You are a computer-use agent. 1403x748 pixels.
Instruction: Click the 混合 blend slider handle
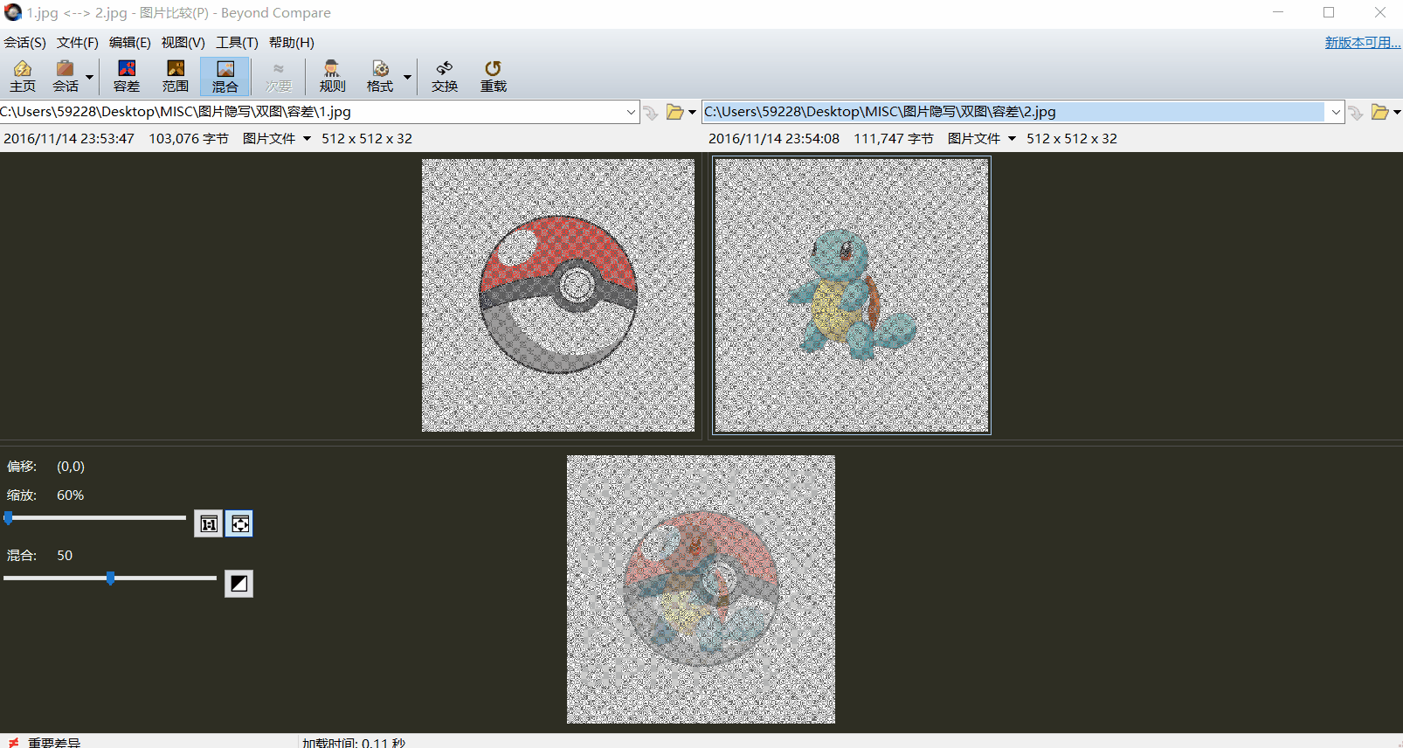pos(110,578)
